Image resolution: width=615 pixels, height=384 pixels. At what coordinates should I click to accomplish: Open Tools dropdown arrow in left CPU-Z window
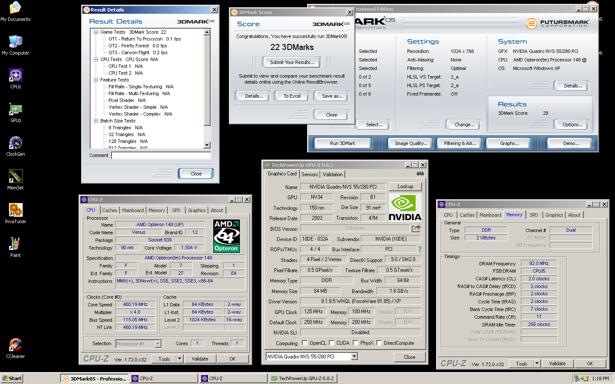tap(179, 359)
